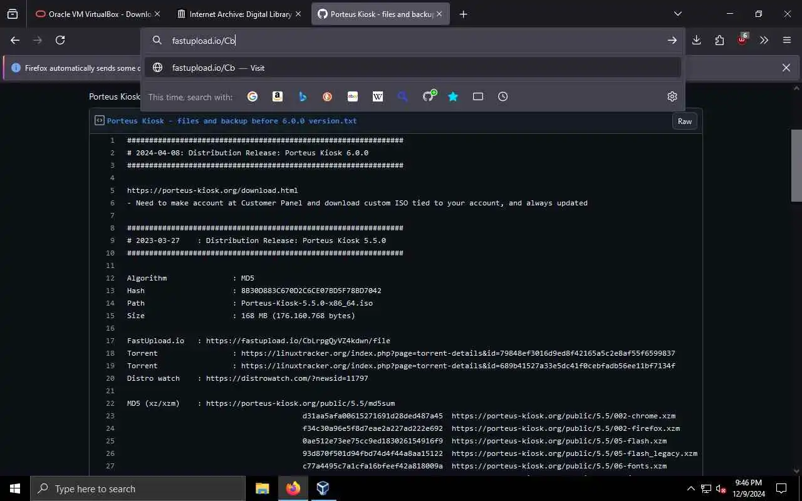Click the 05-flash_legacy.xzm URL text

[x=575, y=453]
